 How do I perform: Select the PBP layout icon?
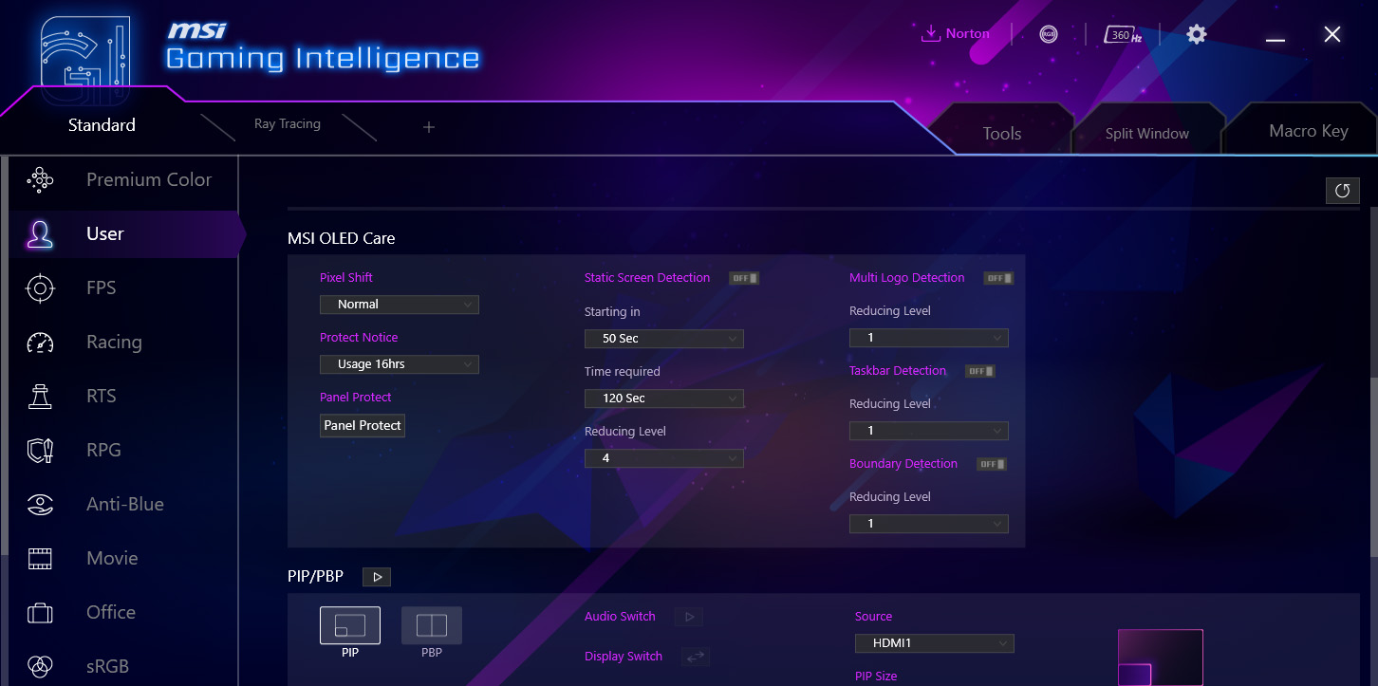(x=432, y=625)
